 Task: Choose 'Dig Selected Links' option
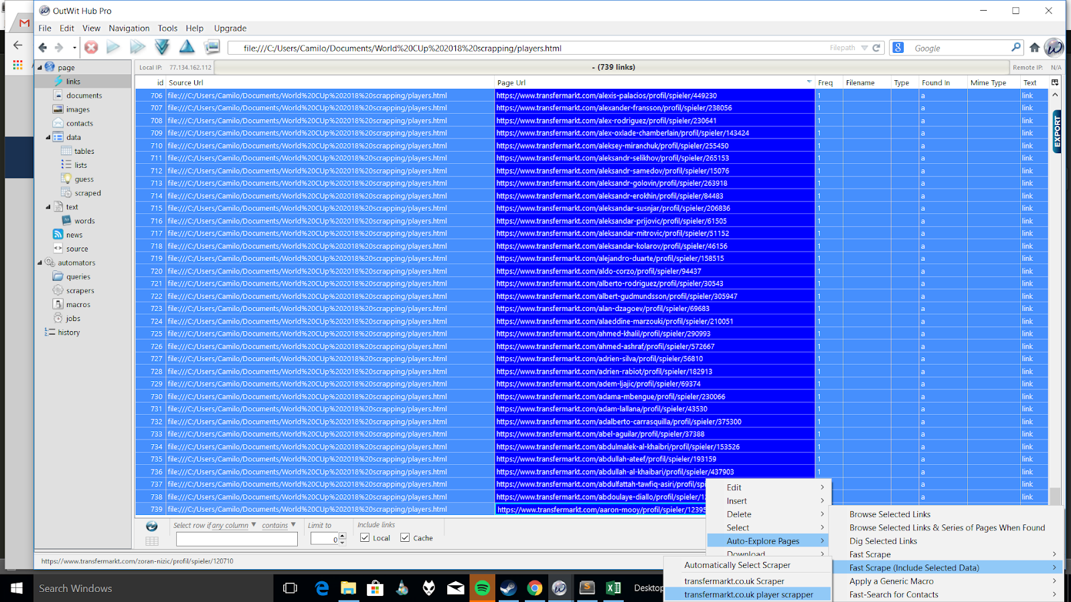[883, 540]
